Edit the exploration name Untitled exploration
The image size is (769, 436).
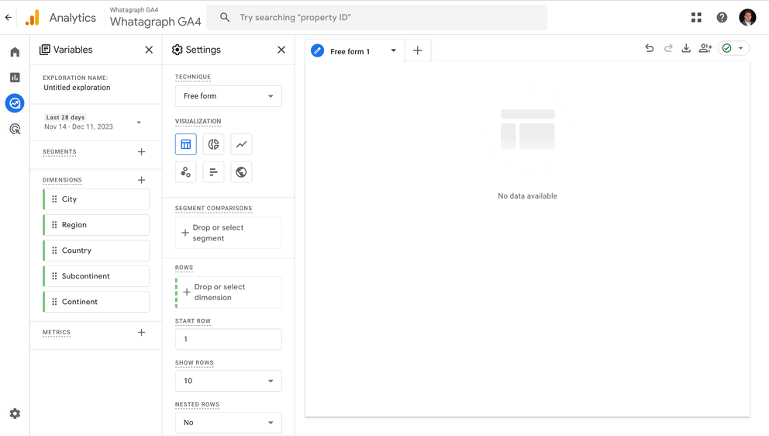(77, 88)
